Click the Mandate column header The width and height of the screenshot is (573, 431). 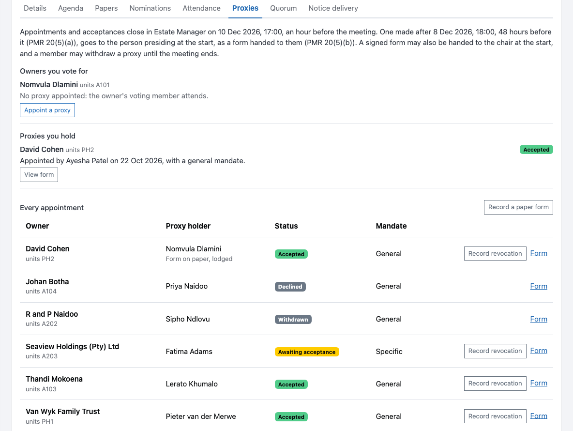point(392,226)
